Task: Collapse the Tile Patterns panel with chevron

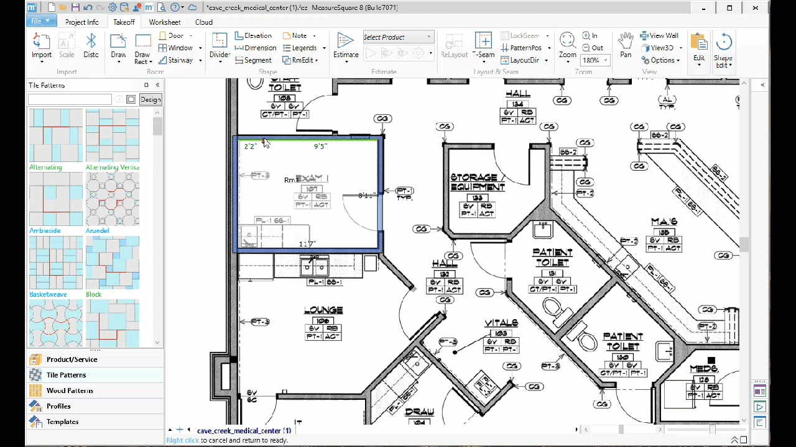Action: pyautogui.click(x=157, y=85)
